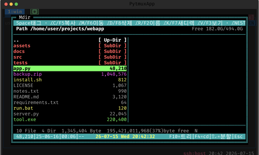Screen dimensions: 259x155
Task: Click the 00:06 file time field
Action: click(x=68, y=137)
